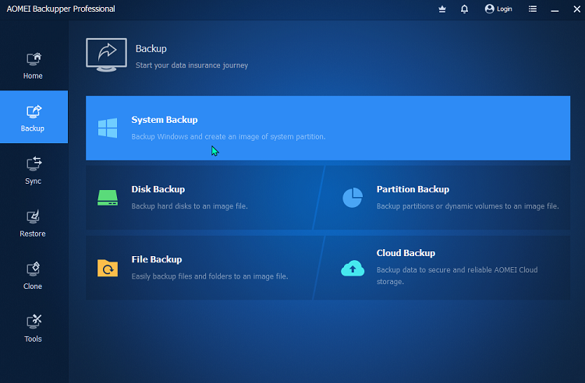Select Disk Backup option
Image resolution: width=585 pixels, height=383 pixels.
(x=199, y=198)
